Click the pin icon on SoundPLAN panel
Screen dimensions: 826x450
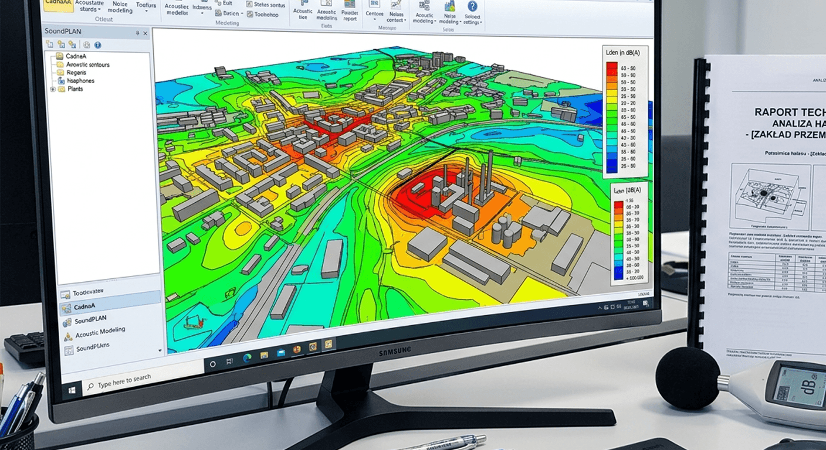137,33
